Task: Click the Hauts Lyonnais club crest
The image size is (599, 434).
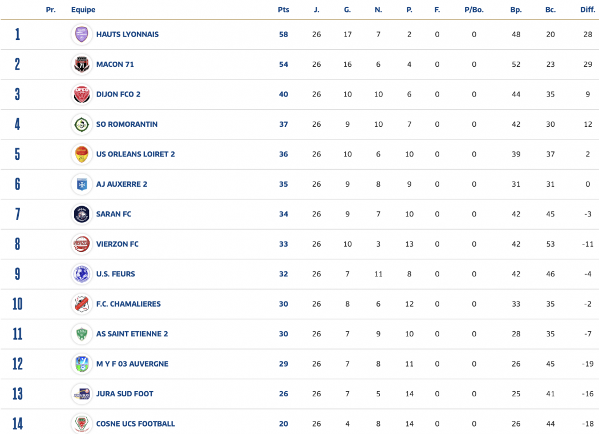Action: [82, 34]
